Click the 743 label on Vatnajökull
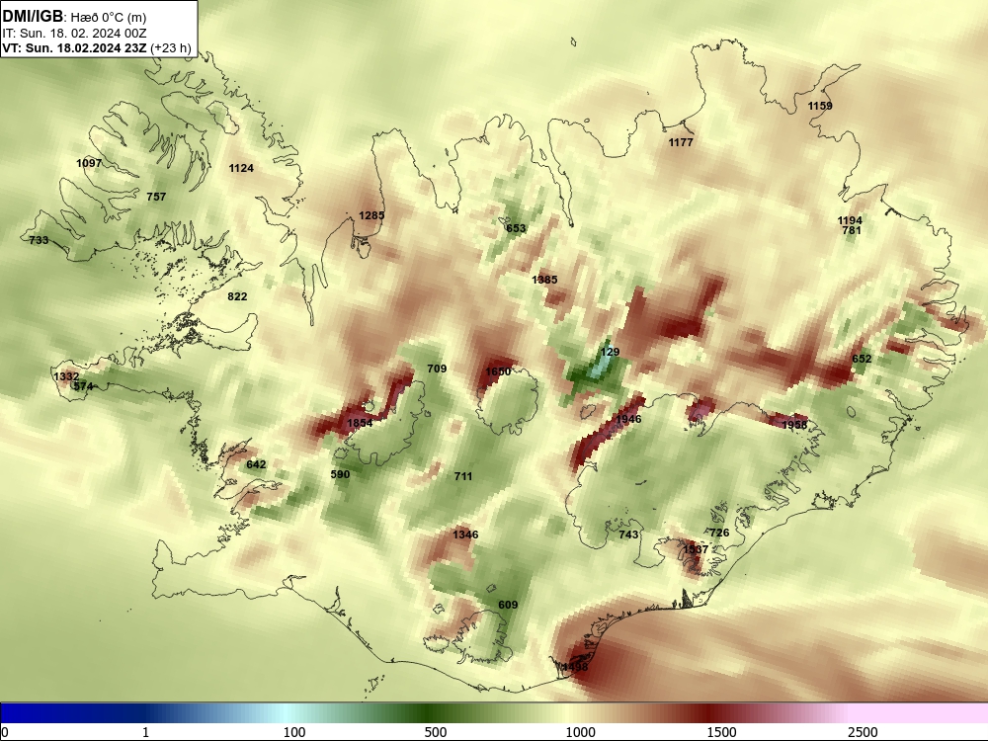Viewport: 988px width, 741px height. click(x=628, y=535)
